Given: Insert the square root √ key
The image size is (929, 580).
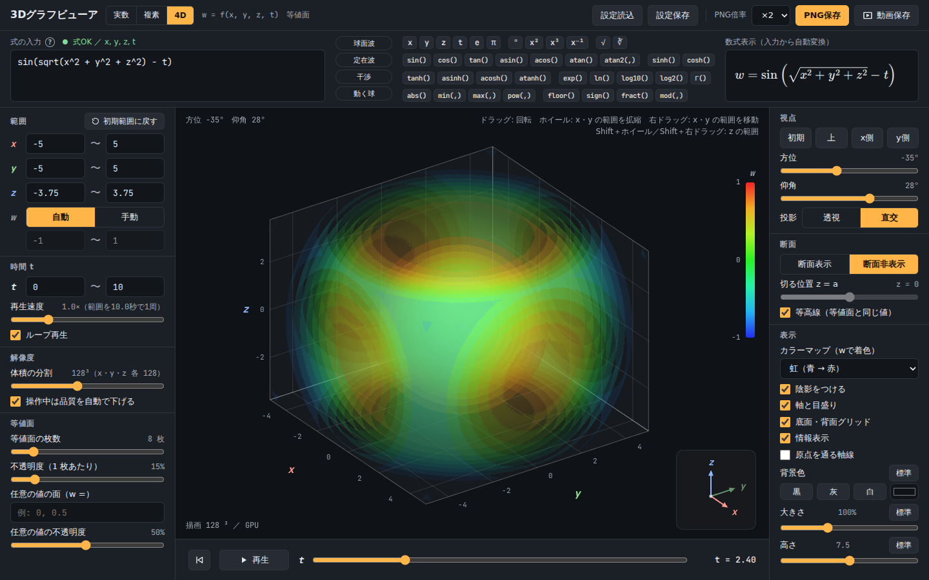Looking at the screenshot, I should (x=603, y=43).
